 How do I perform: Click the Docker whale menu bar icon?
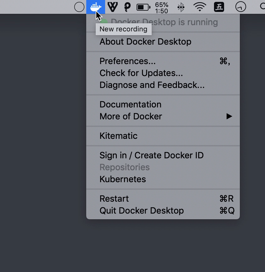point(96,7)
